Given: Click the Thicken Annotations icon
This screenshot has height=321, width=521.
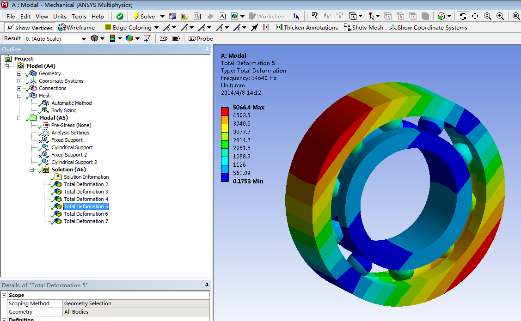Looking at the screenshot, I should (279, 28).
